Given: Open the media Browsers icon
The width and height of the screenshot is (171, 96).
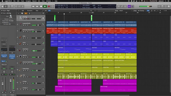Looking at the screenshot, I should 169,6.
